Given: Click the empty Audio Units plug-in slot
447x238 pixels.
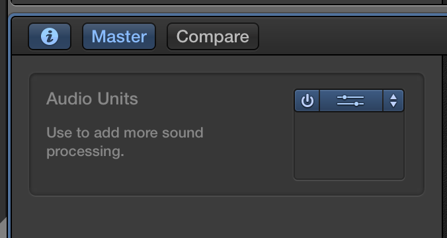Looking at the screenshot, I should pyautogui.click(x=349, y=145).
